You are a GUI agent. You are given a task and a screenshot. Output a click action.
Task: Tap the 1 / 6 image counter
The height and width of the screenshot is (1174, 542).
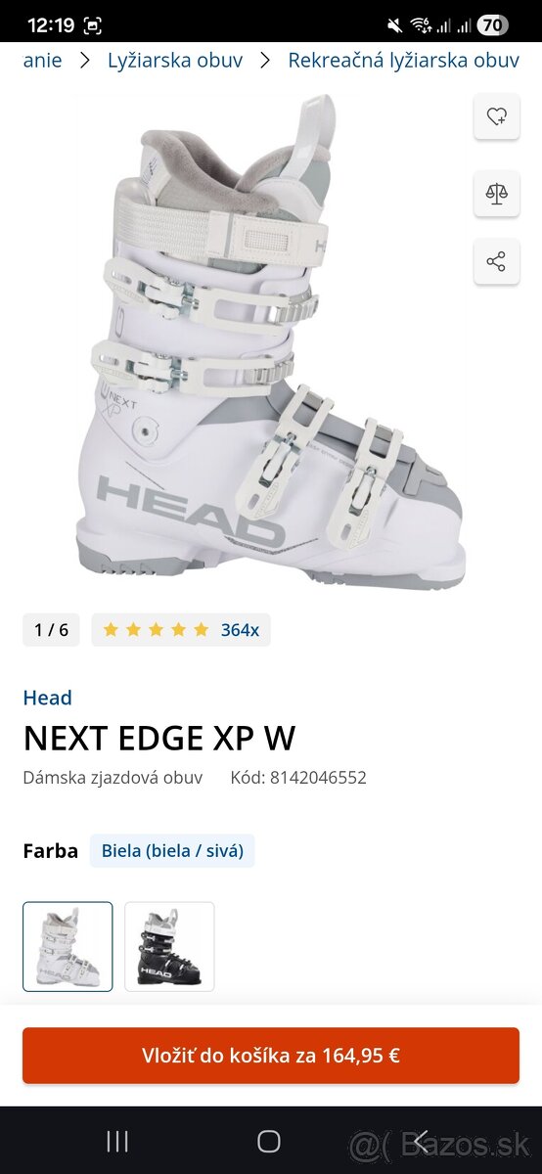[x=51, y=630]
